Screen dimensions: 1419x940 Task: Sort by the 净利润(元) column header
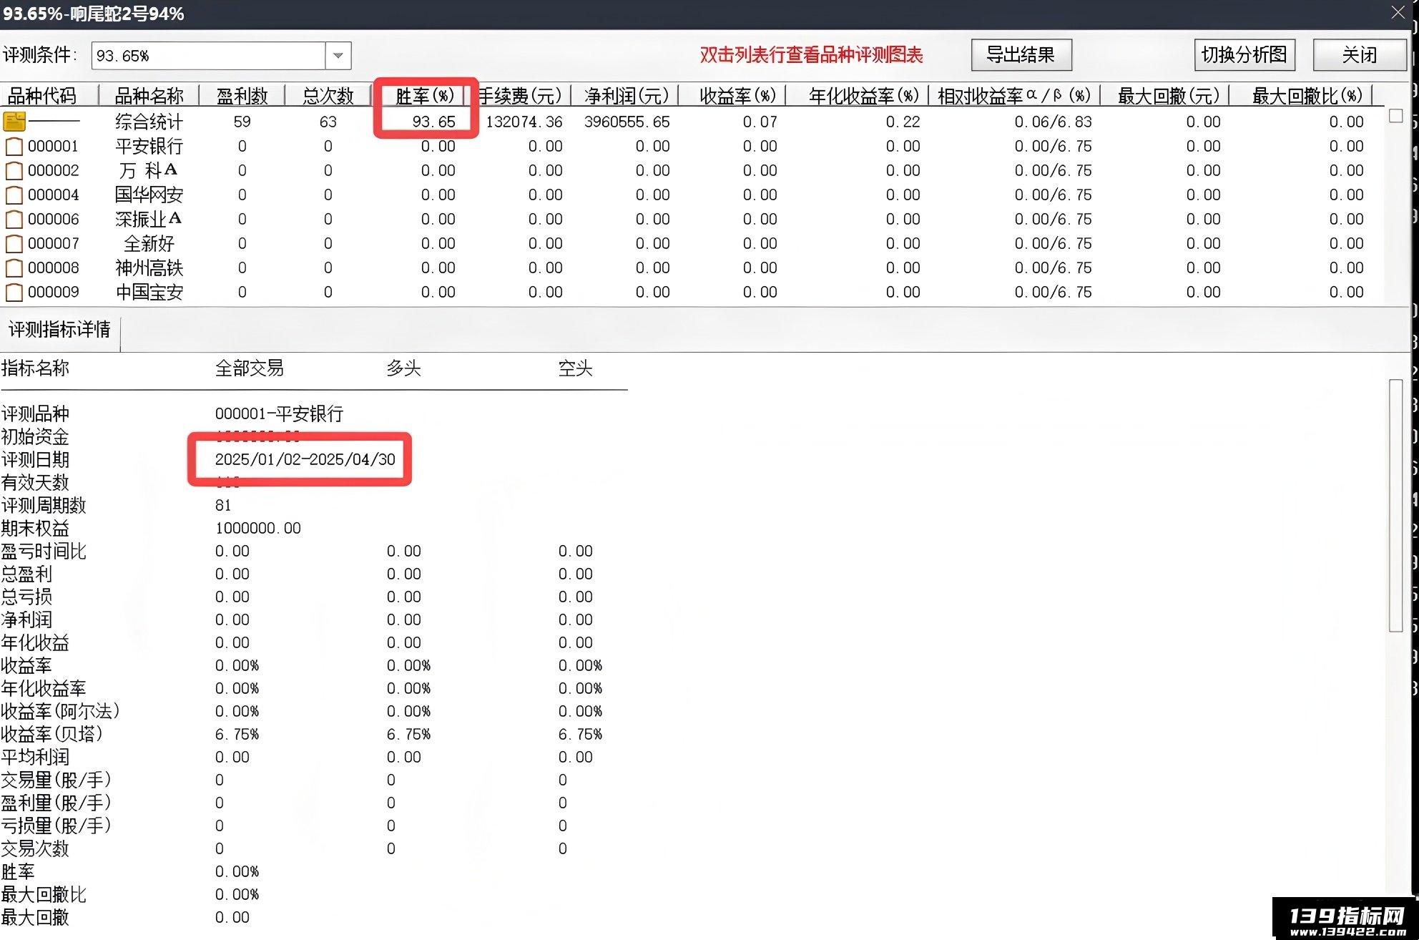coord(626,96)
